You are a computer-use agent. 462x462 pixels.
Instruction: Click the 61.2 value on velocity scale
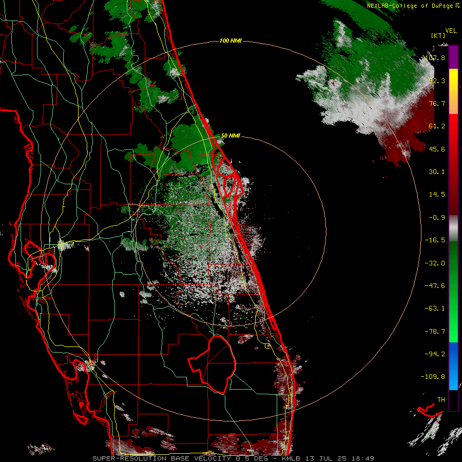(x=437, y=126)
